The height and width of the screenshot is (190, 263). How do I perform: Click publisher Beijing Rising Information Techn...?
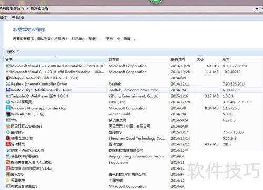137,156
